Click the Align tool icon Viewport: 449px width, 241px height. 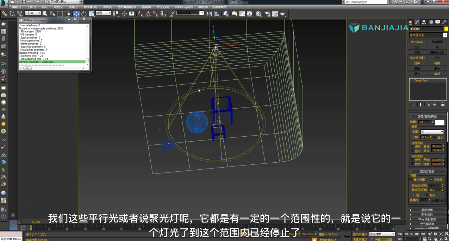click(x=217, y=14)
